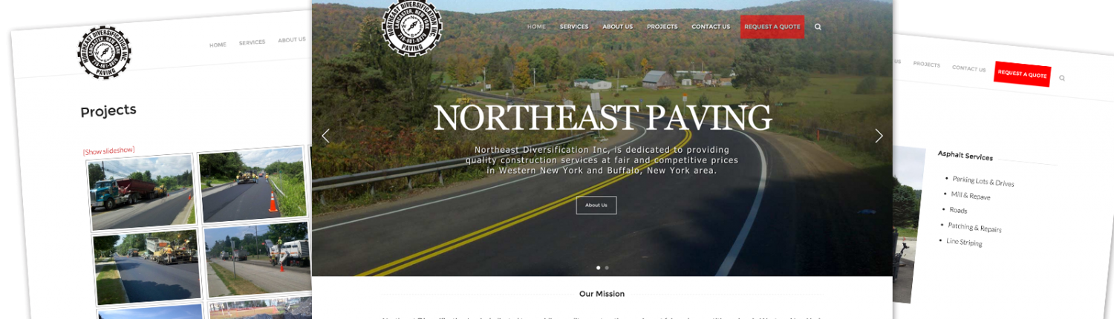Click Request a Quote on right tilted page

point(1023,74)
